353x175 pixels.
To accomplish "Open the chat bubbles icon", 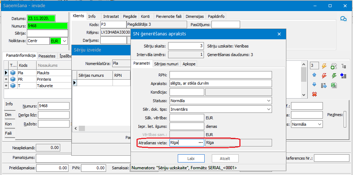I will [x=343, y=19].
